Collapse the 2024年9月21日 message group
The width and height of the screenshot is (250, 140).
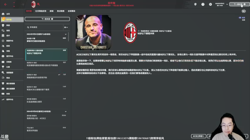point(66,34)
